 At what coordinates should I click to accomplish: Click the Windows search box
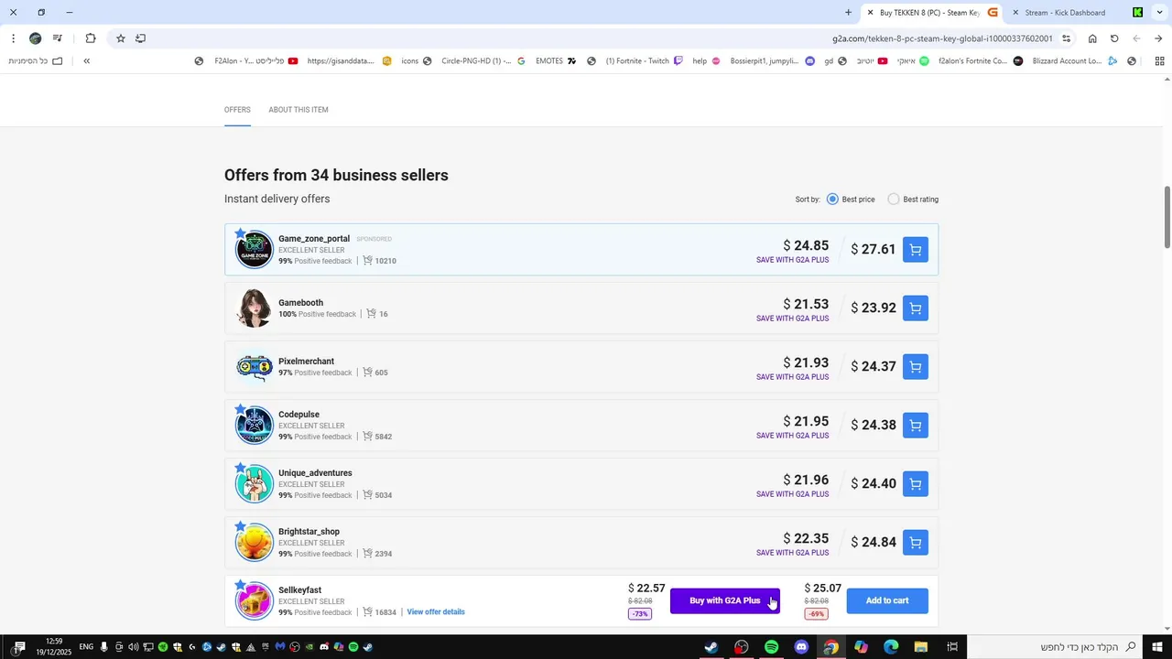tap(1055, 647)
